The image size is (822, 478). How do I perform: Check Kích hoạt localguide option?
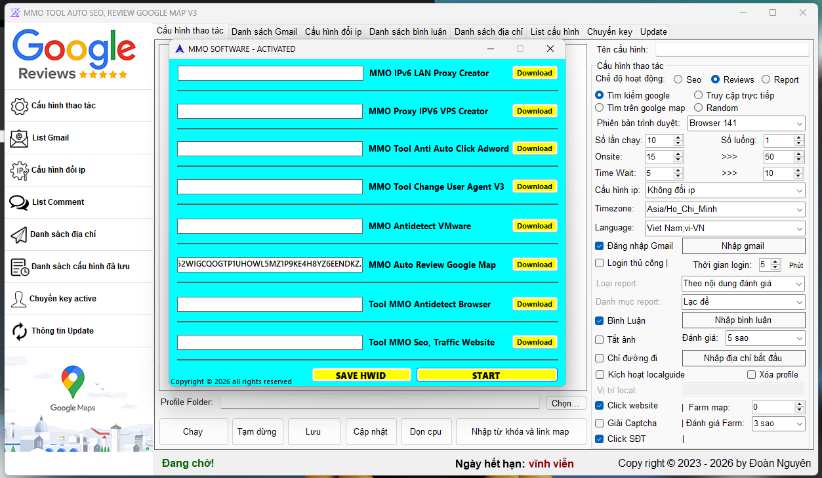pyautogui.click(x=600, y=374)
